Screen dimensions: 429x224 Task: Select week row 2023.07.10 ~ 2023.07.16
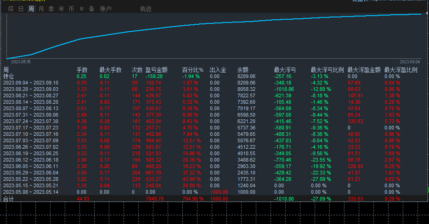pyautogui.click(x=214, y=134)
